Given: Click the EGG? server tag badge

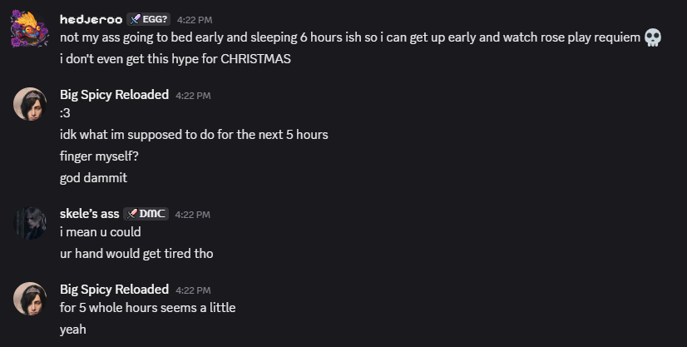Looking at the screenshot, I should coord(149,19).
